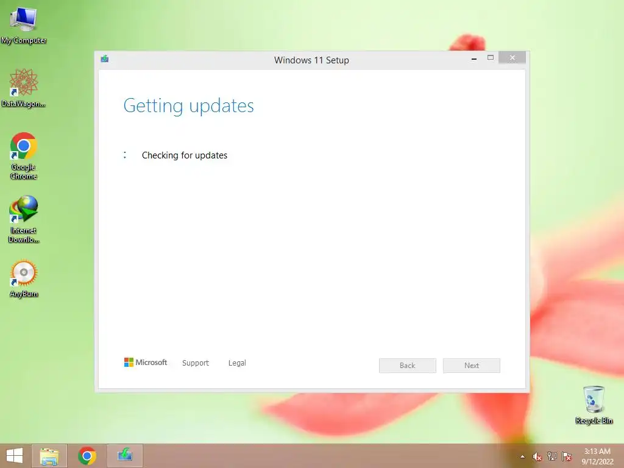
Task: Click the muted volume tray icon
Action: pos(537,457)
